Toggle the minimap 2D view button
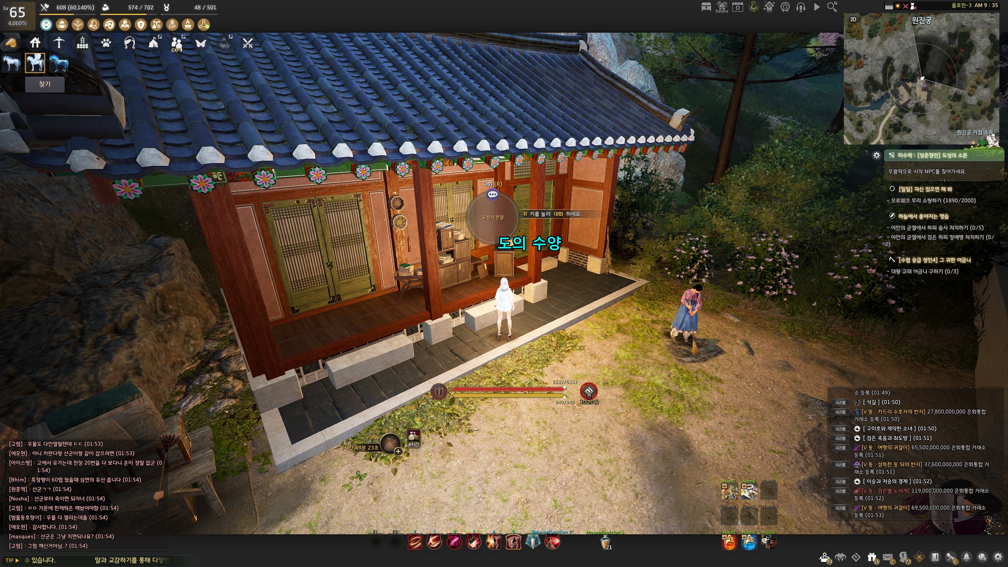Screen dimensions: 1008x567 (x=853, y=19)
